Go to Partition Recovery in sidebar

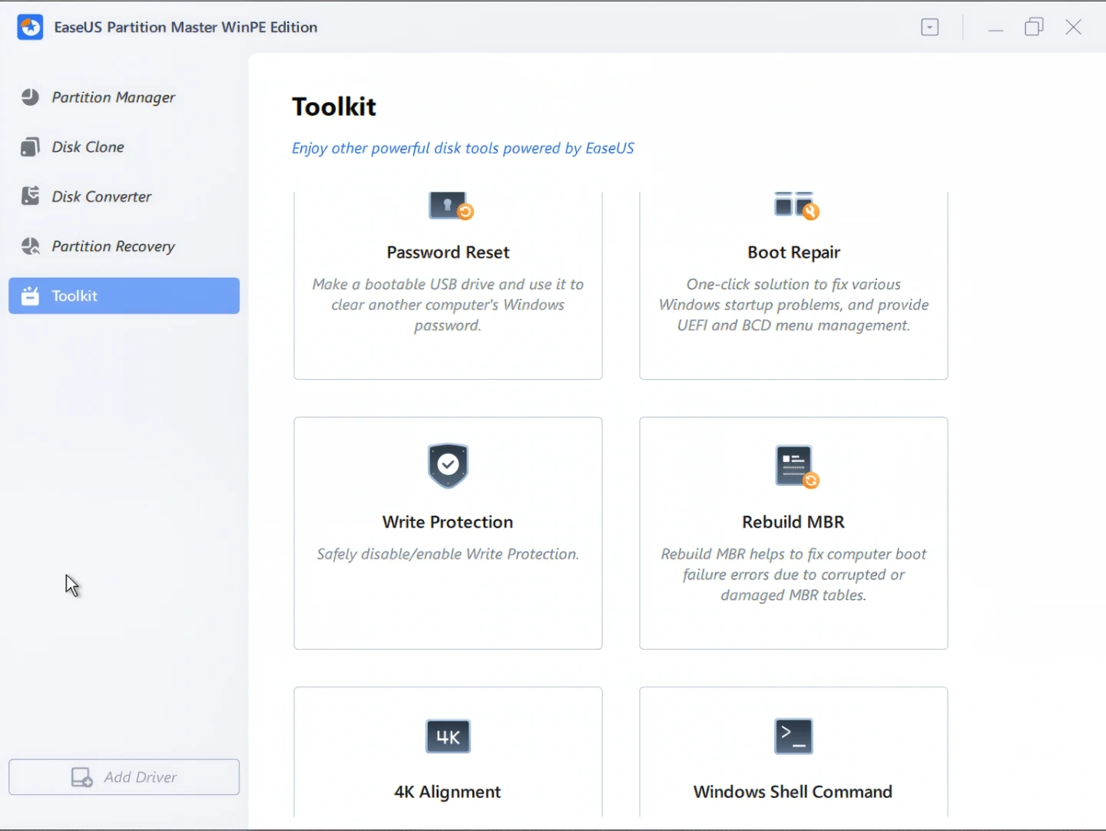pyautogui.click(x=113, y=246)
